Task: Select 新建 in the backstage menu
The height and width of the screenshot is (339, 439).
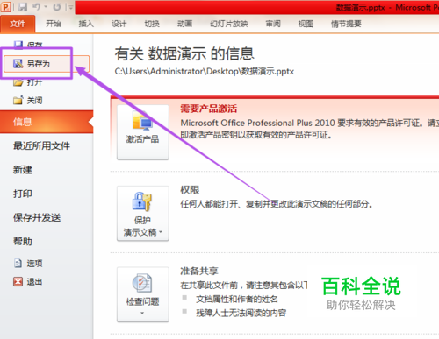Action: point(23,170)
